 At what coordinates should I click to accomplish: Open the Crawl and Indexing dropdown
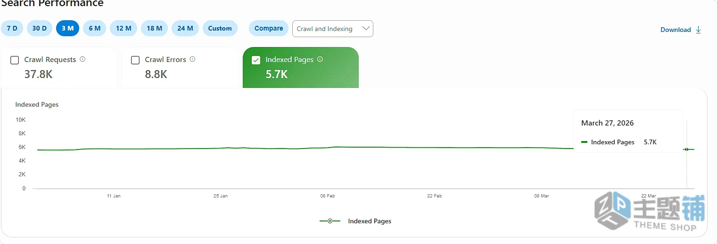click(333, 29)
